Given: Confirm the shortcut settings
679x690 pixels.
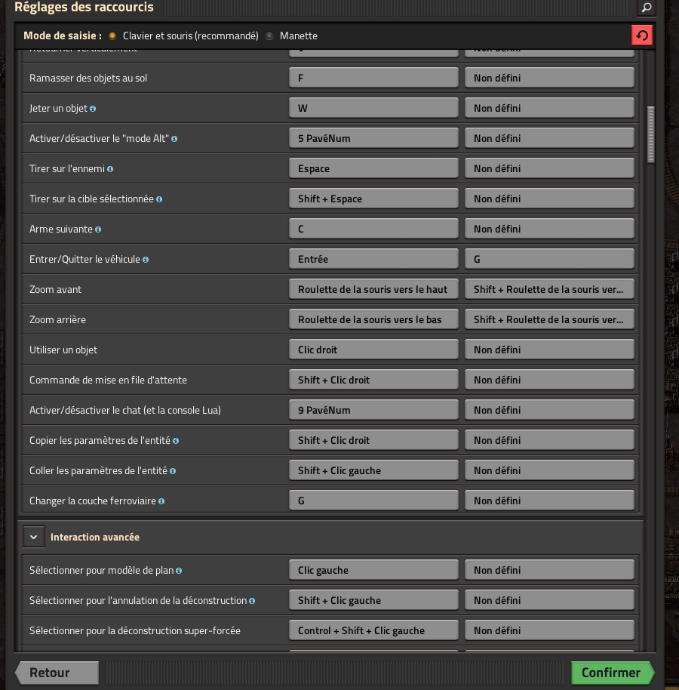Looking at the screenshot, I should (613, 673).
